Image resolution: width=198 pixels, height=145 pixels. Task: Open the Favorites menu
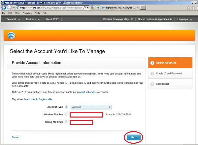27,13
